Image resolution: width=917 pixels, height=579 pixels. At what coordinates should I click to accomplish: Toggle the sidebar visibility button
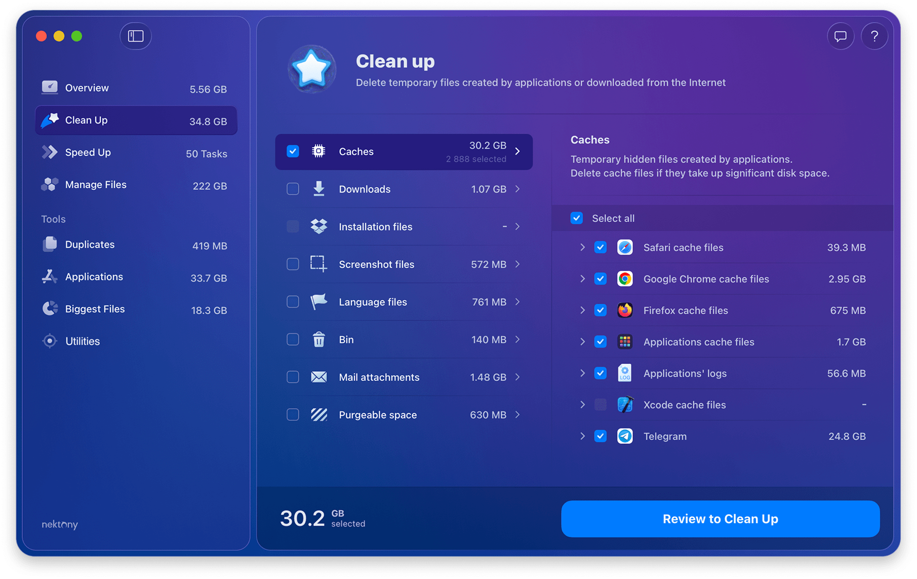point(135,36)
